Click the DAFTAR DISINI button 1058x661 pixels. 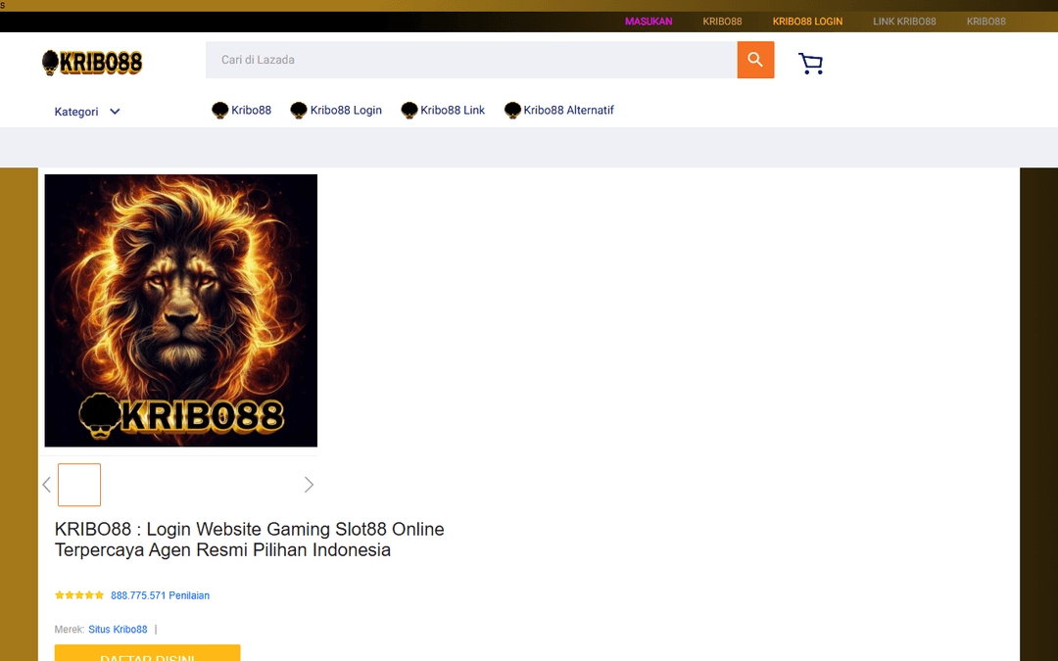[147, 653]
